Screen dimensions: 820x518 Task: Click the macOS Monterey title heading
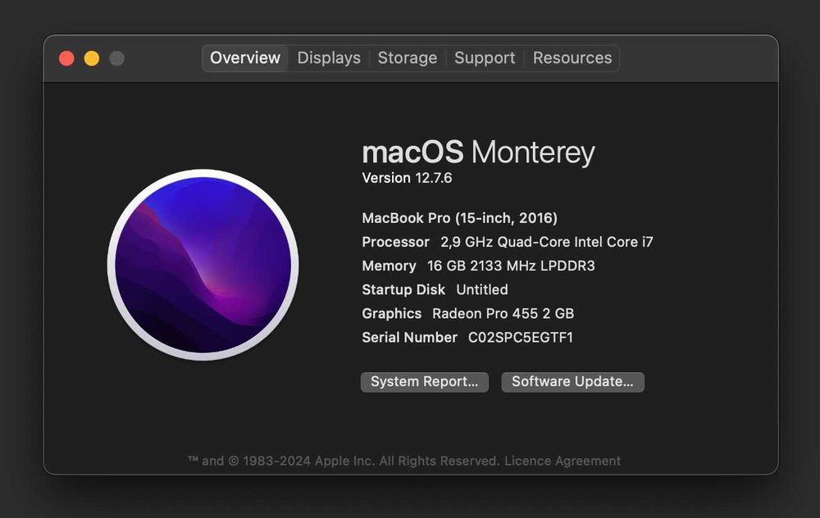click(x=478, y=152)
